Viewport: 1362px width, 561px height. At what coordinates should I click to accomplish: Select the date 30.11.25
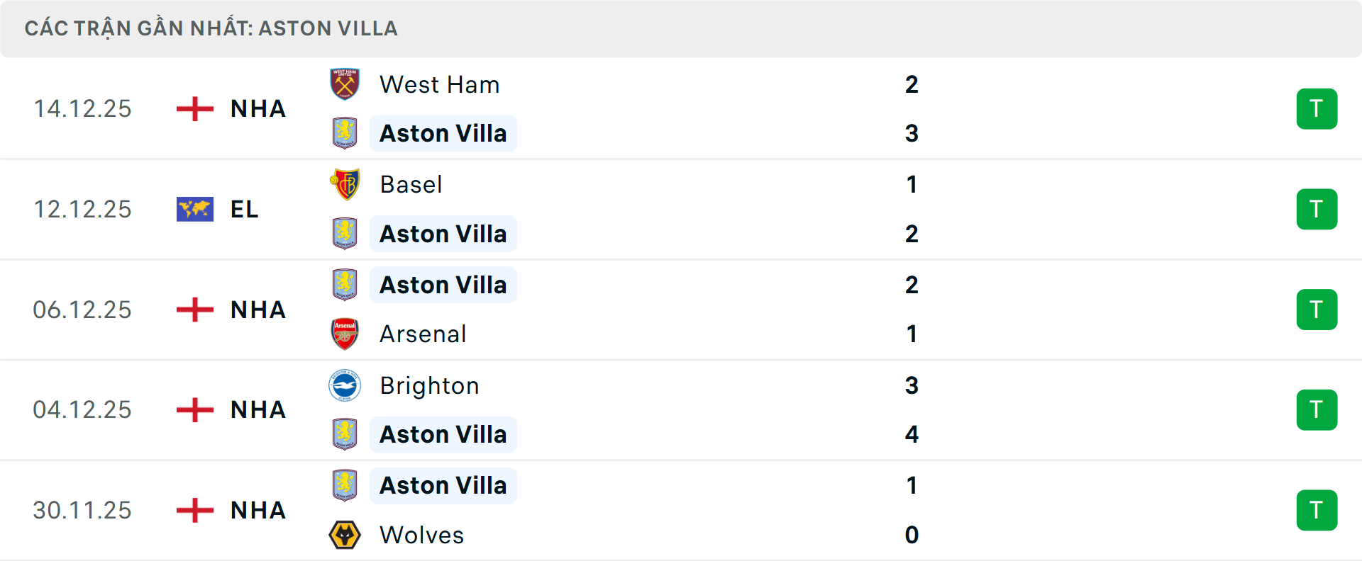82,510
